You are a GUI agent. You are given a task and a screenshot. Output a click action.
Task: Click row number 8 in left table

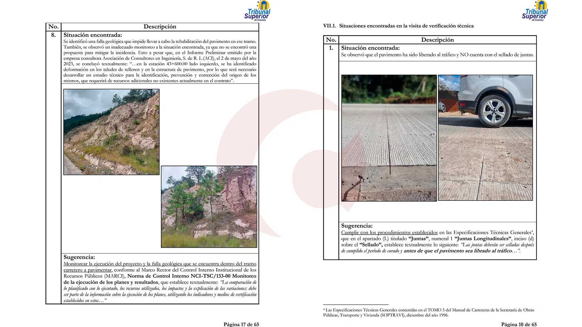(x=53, y=35)
